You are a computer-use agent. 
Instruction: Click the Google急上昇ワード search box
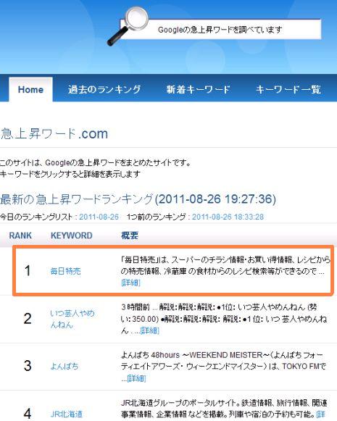tap(220, 29)
